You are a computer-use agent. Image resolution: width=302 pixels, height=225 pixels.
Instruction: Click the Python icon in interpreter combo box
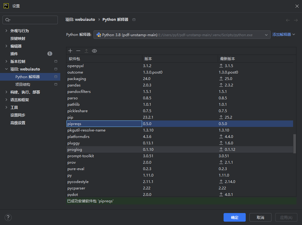point(99,35)
